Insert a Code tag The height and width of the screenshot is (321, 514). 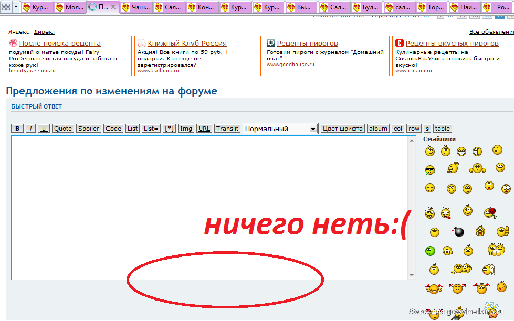[x=113, y=129]
